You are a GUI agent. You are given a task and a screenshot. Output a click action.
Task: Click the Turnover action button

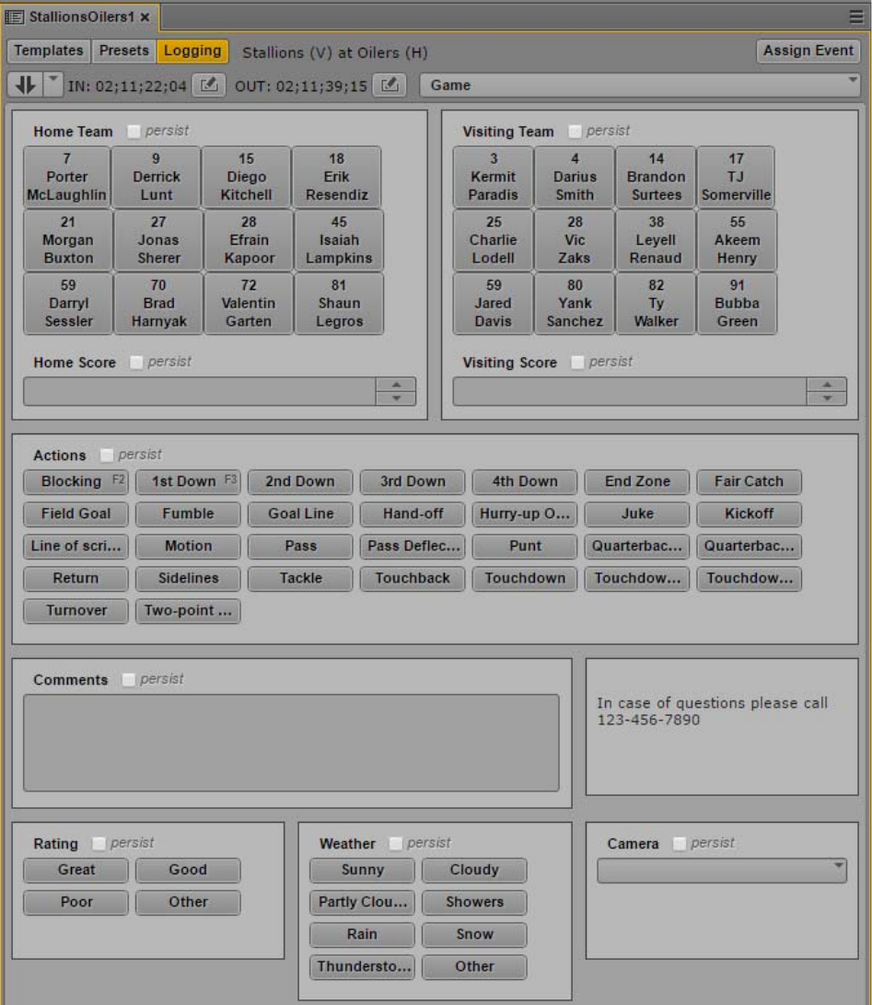(x=76, y=611)
